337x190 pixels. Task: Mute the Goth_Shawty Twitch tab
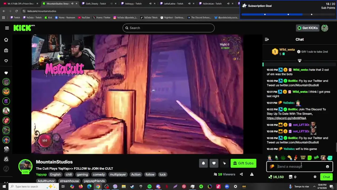pyautogui.click(x=112, y=4)
